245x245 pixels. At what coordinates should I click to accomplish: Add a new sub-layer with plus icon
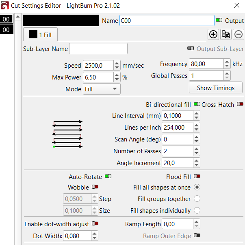coord(213,34)
